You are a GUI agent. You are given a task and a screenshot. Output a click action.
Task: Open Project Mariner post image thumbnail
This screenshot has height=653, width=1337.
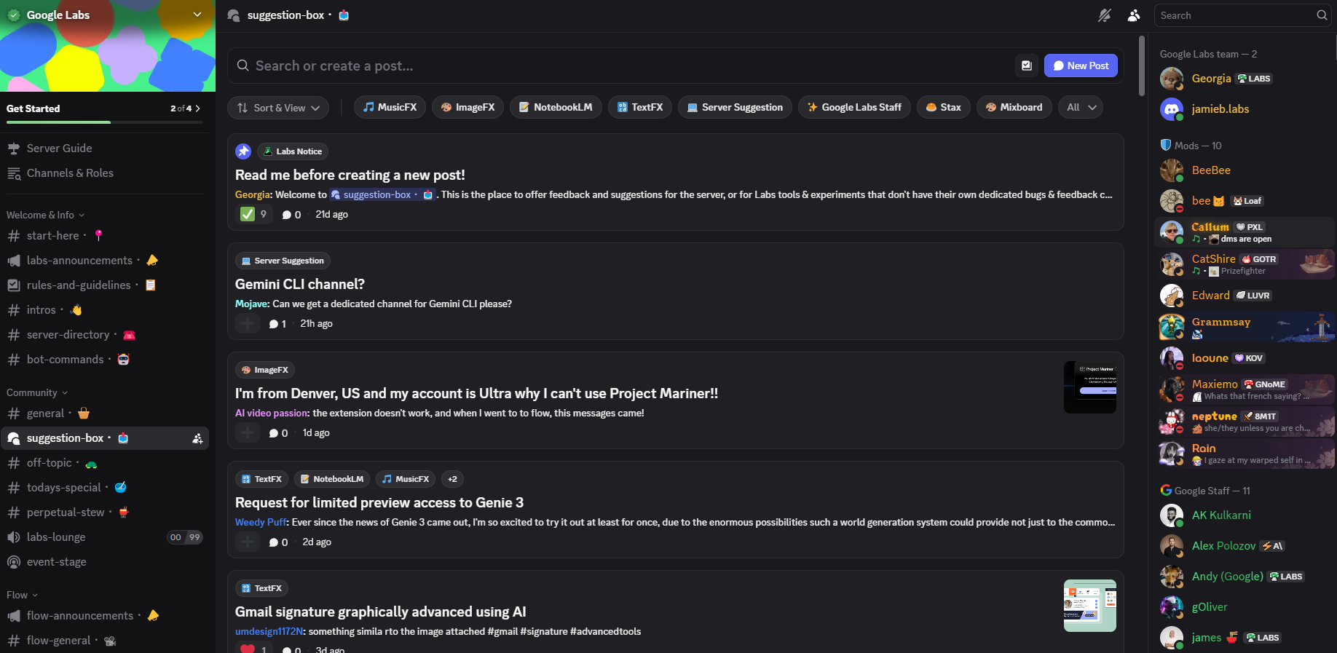tap(1089, 387)
